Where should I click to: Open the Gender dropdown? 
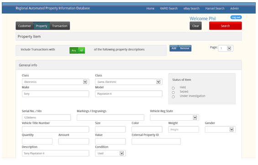[220, 129]
